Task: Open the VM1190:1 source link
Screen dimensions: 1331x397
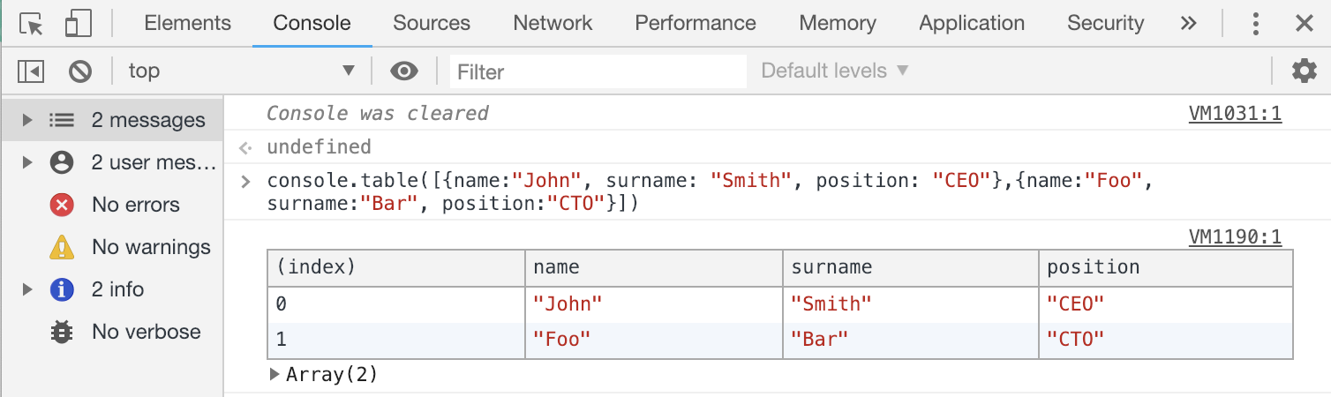Action: pyautogui.click(x=1235, y=236)
